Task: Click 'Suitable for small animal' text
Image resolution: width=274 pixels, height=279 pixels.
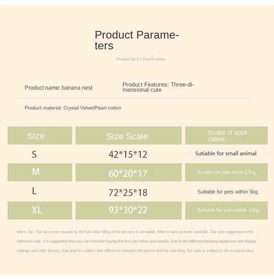Action: (226, 154)
